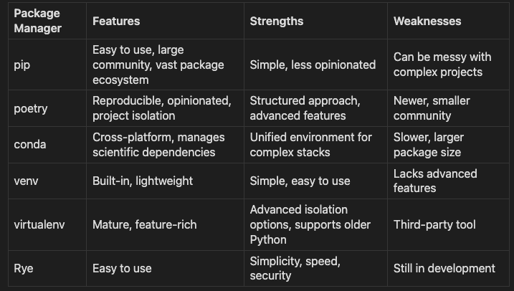Viewport: 514px width, 291px height.
Task: Select the poetry row name cell
Action: (47, 108)
